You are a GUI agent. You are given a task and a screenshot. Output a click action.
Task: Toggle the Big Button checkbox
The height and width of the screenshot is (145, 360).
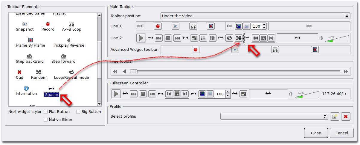pos(78,112)
